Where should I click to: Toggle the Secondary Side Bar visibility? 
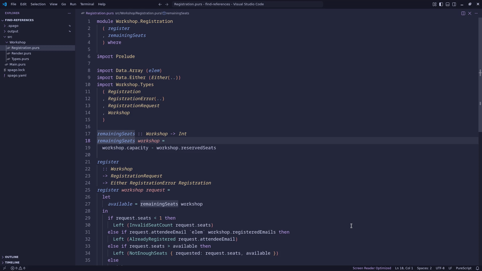click(454, 4)
